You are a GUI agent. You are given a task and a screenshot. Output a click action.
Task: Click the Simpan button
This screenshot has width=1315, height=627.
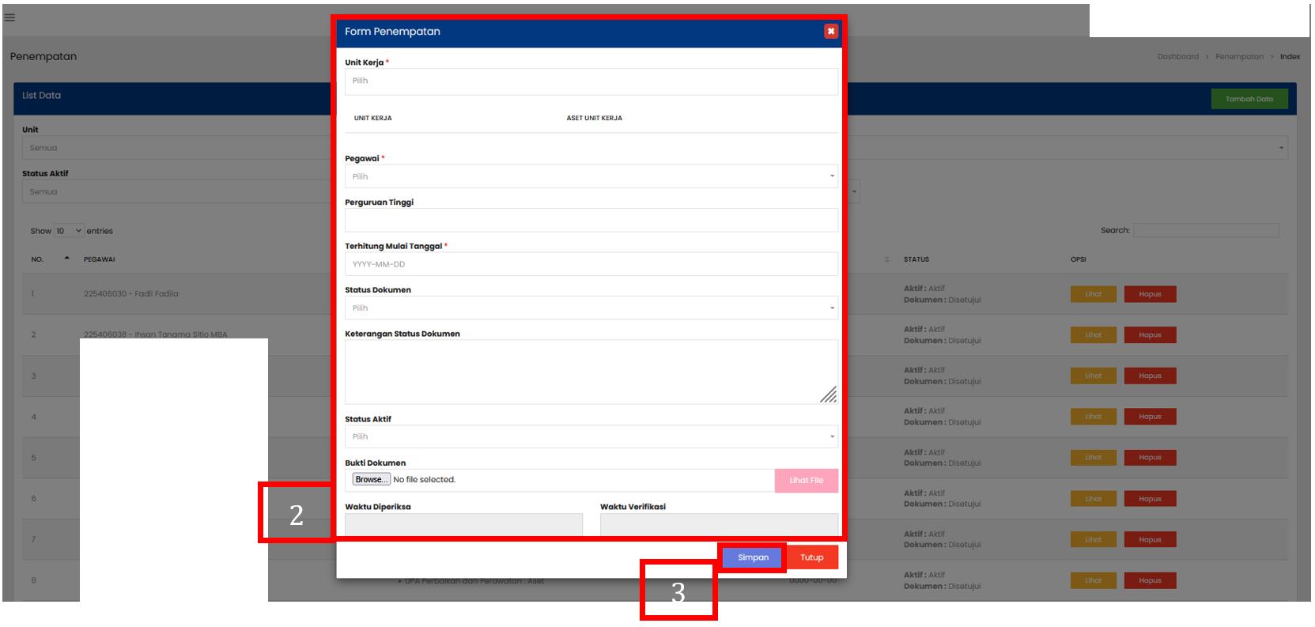(x=753, y=557)
